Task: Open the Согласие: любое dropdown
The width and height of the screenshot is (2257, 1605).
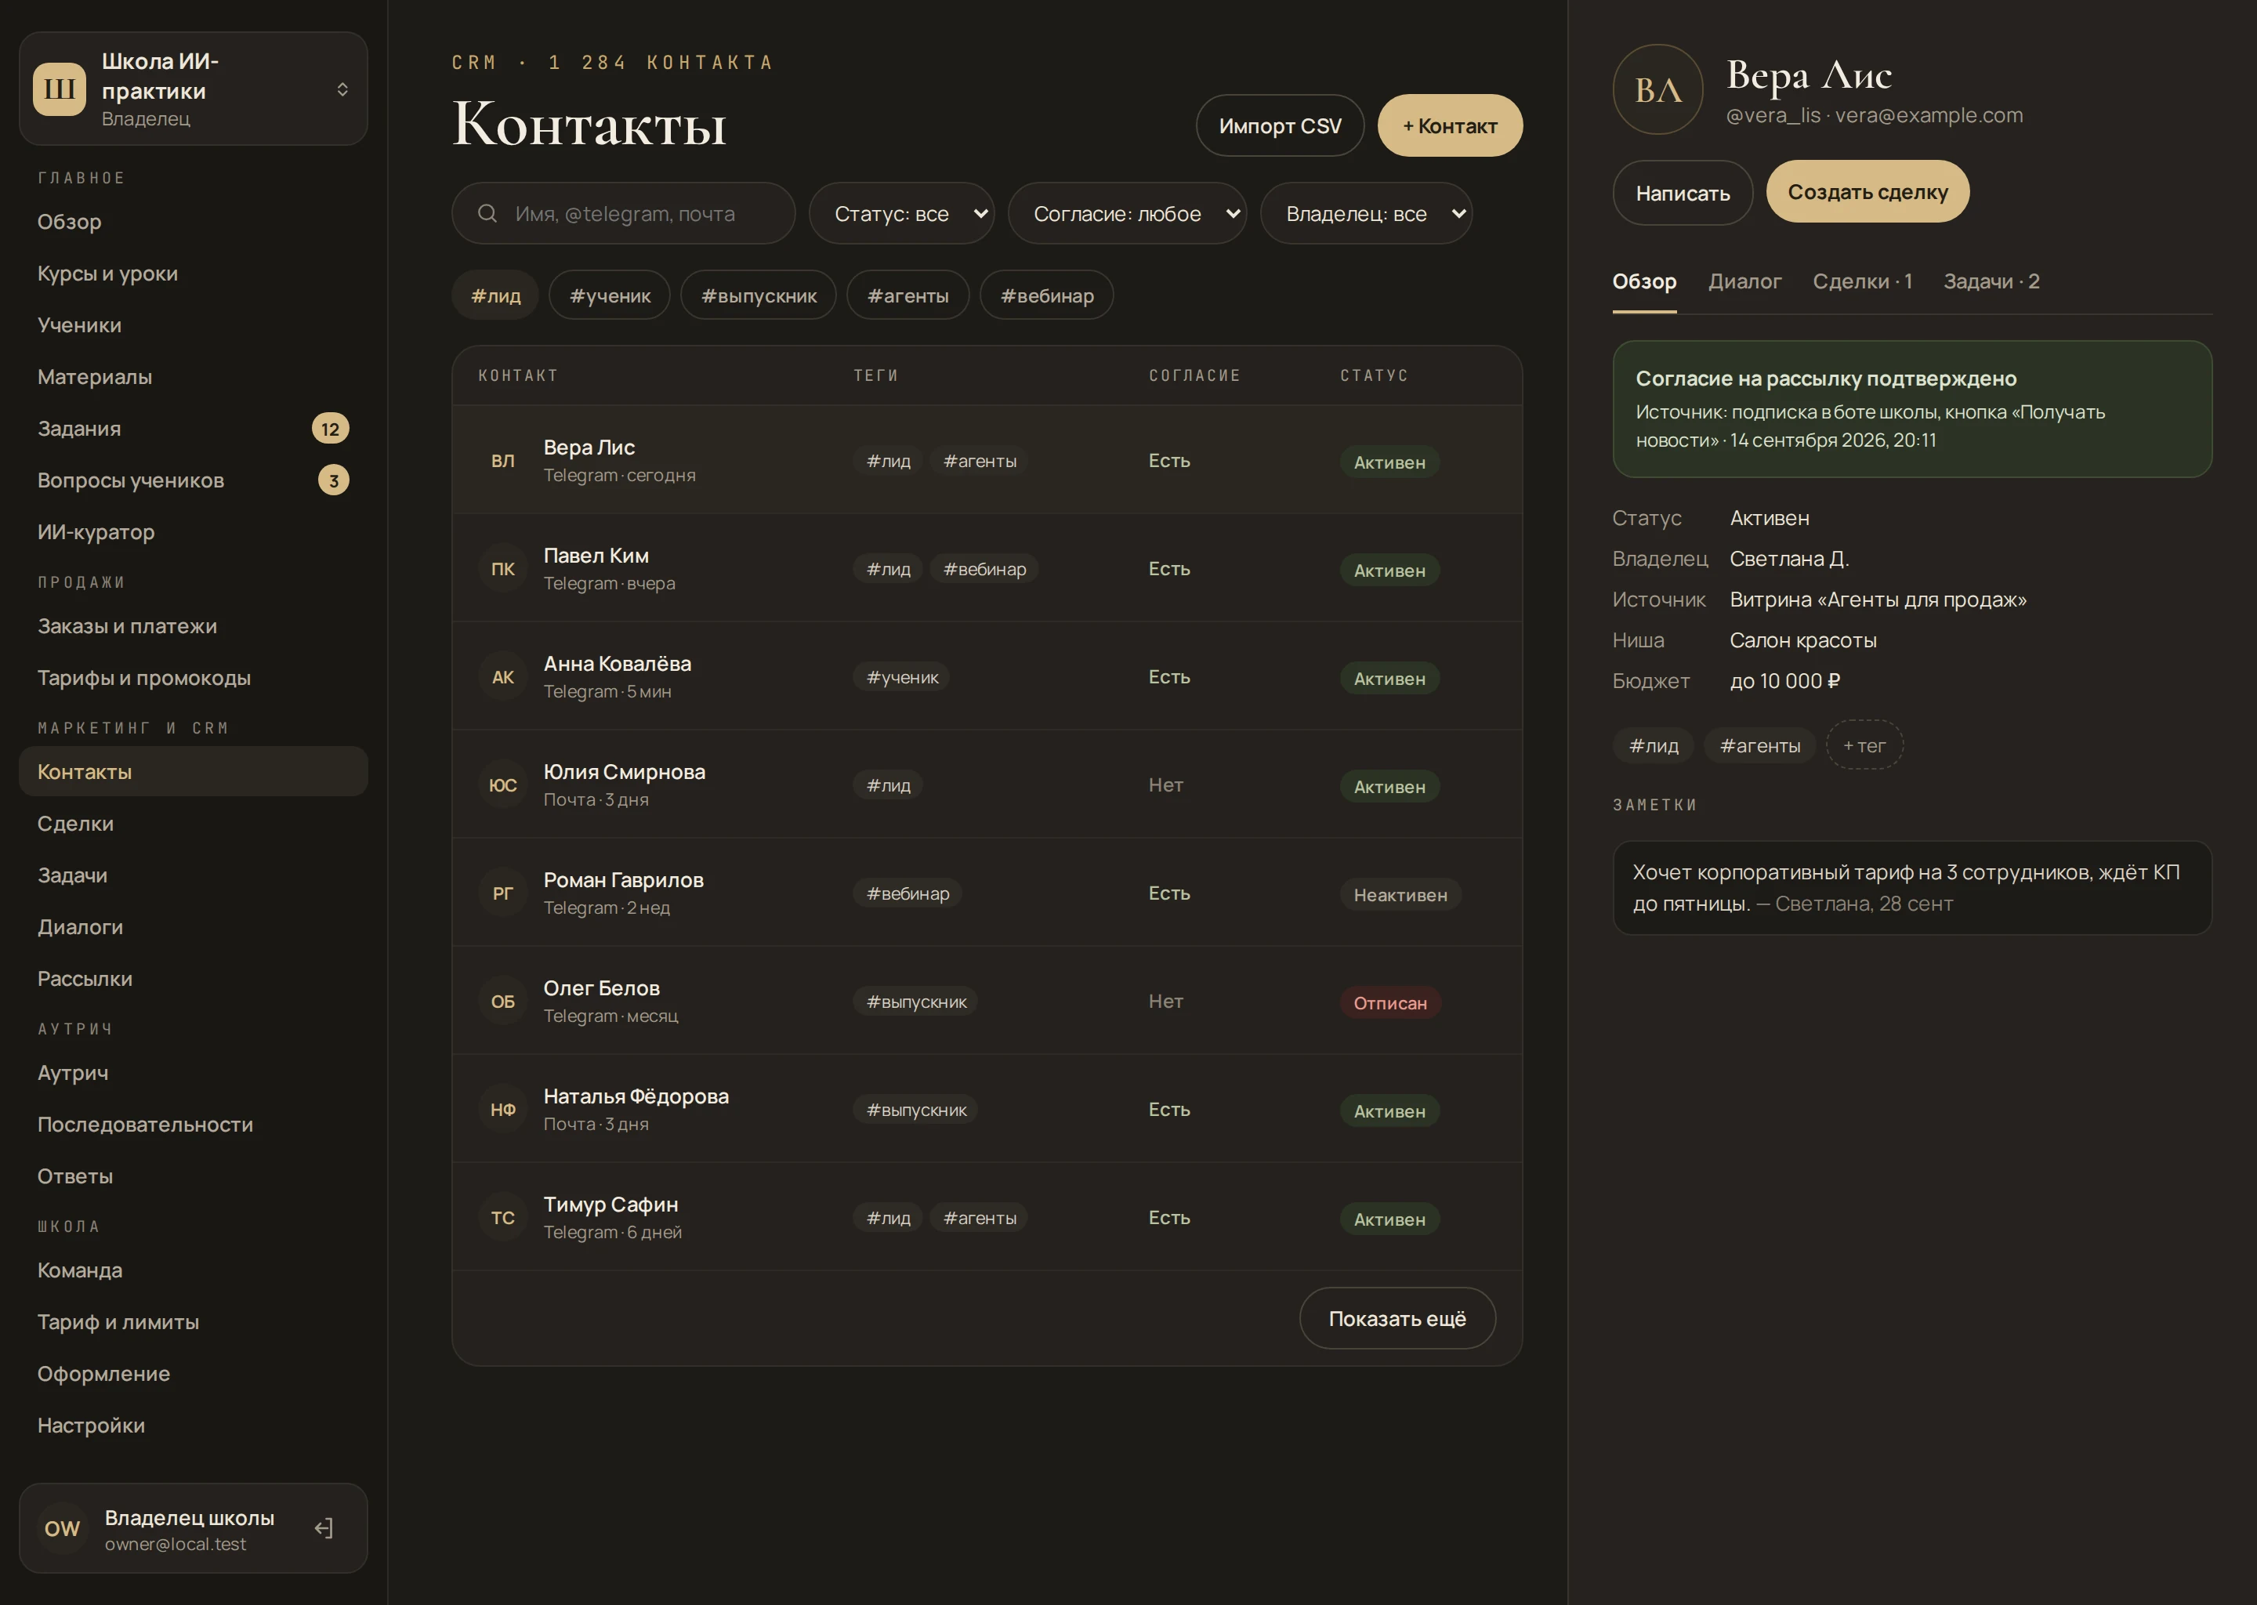Action: pos(1128,213)
